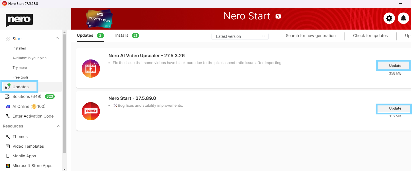Open Free tools in sidebar
This screenshot has width=412, height=171.
pyautogui.click(x=21, y=77)
